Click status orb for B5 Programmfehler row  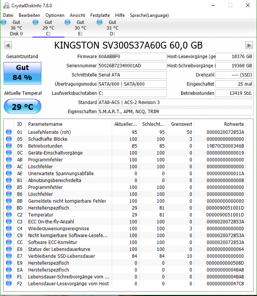tap(9, 187)
